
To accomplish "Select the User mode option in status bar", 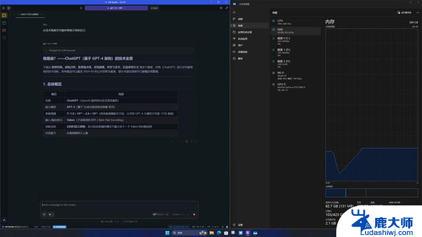I will tap(36, 226).
